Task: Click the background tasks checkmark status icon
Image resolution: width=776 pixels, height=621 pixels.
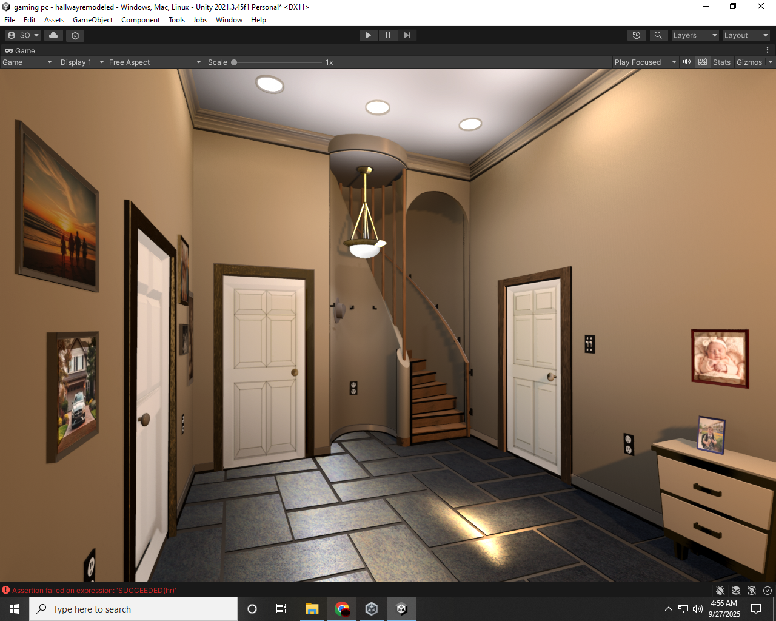Action: coord(768,591)
